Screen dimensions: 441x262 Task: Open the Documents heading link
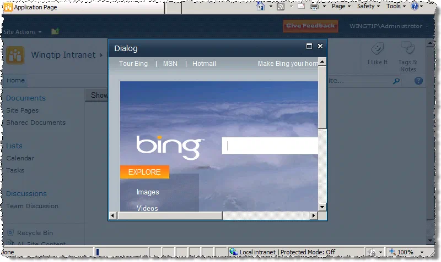(x=26, y=98)
